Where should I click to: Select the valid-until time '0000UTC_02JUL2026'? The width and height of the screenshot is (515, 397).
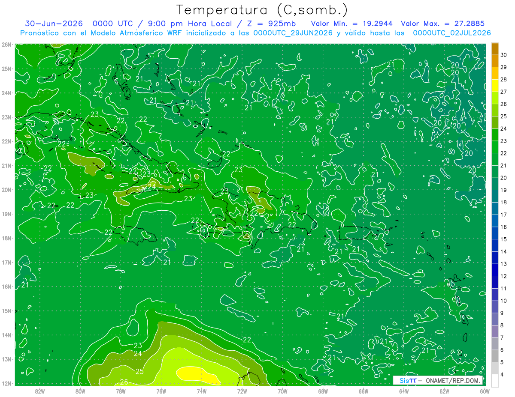[x=452, y=33]
